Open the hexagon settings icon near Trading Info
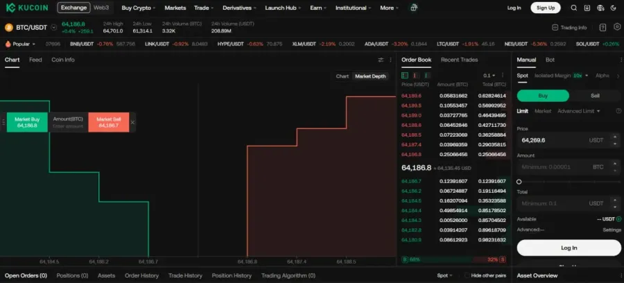 coord(617,27)
